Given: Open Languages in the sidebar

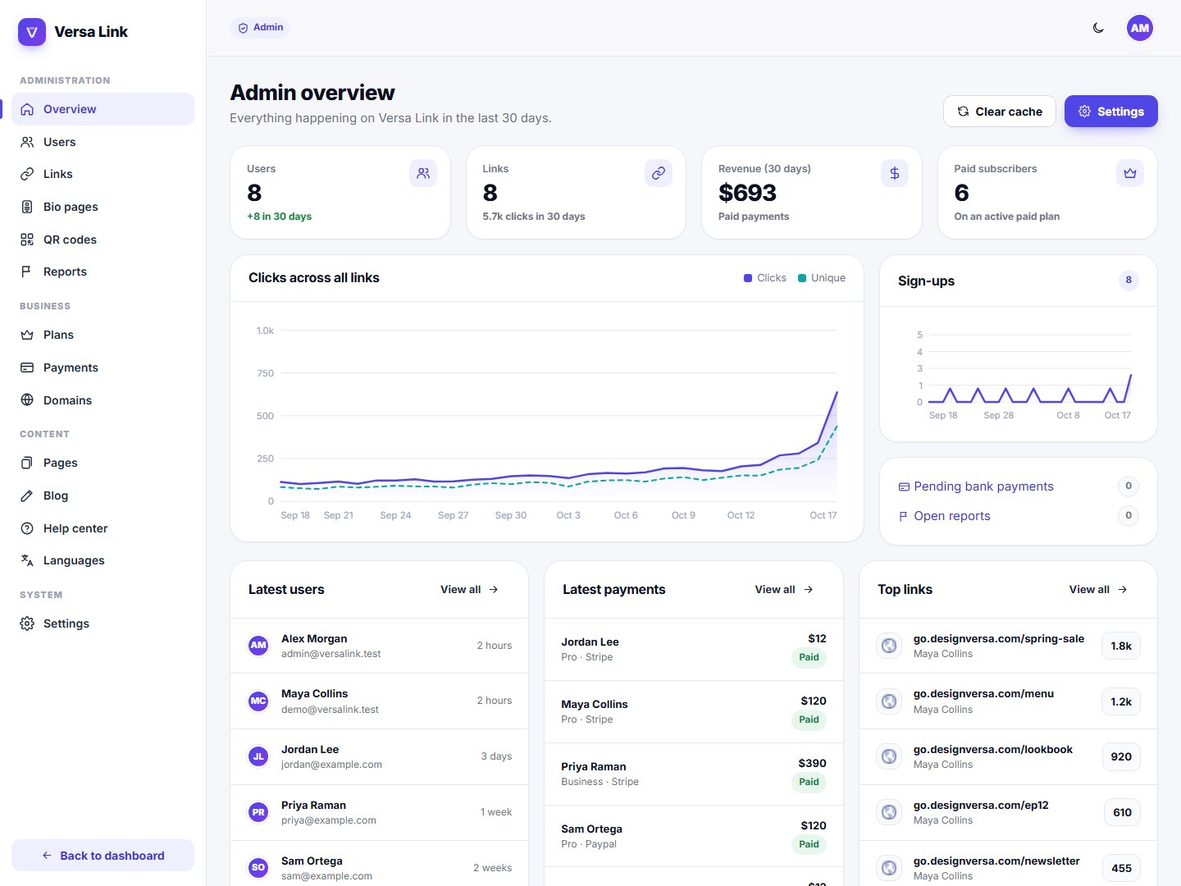Looking at the screenshot, I should point(103,560).
